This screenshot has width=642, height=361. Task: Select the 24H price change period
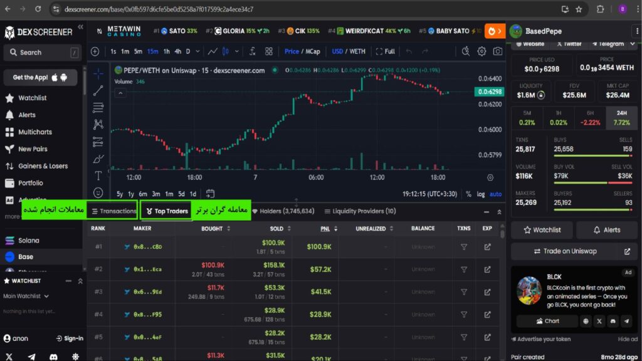tap(621, 118)
